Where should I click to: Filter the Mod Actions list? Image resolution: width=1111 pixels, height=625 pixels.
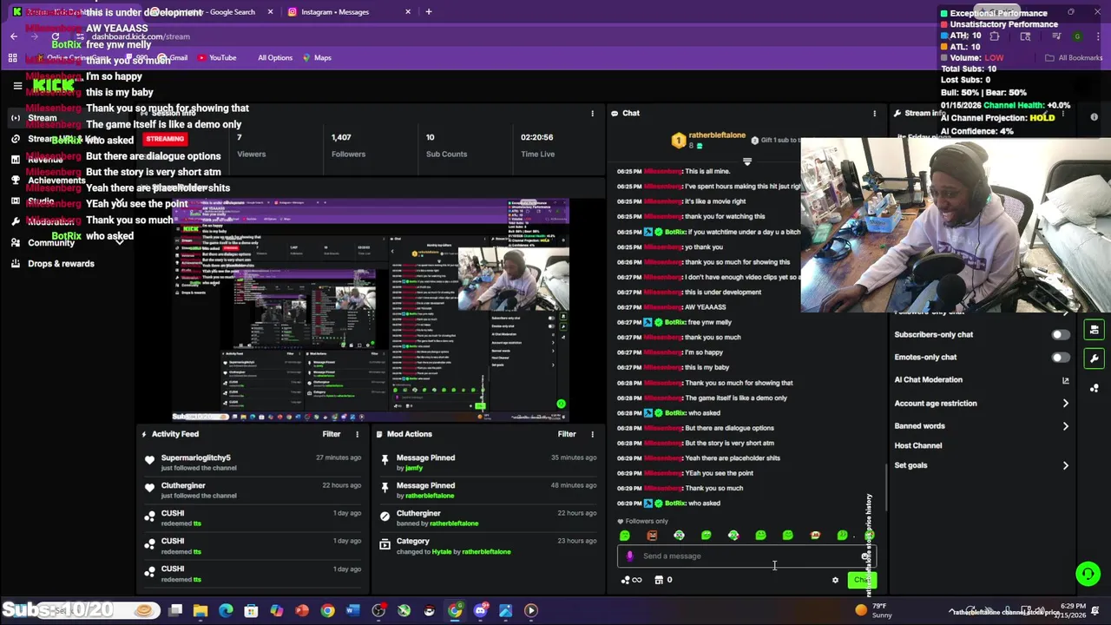pos(567,434)
